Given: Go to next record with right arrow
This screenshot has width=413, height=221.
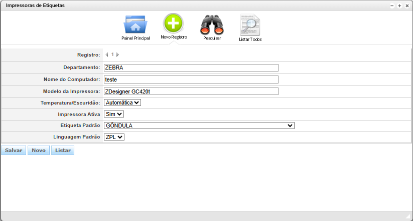Looking at the screenshot, I should (x=117, y=54).
